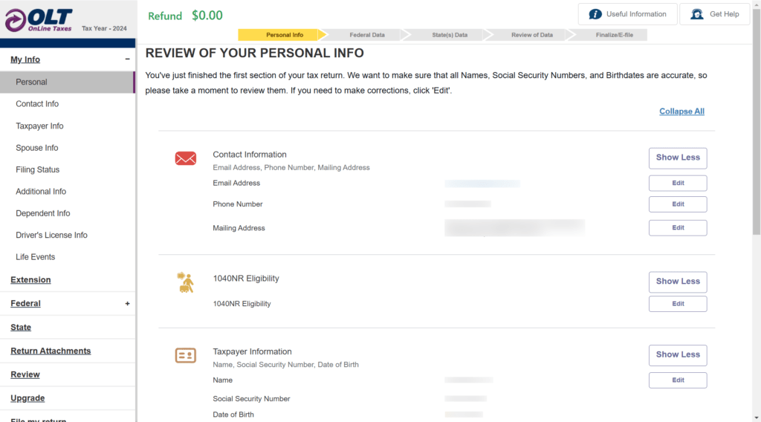Click the Get Help headset icon
This screenshot has width=761, height=422.
coord(696,14)
